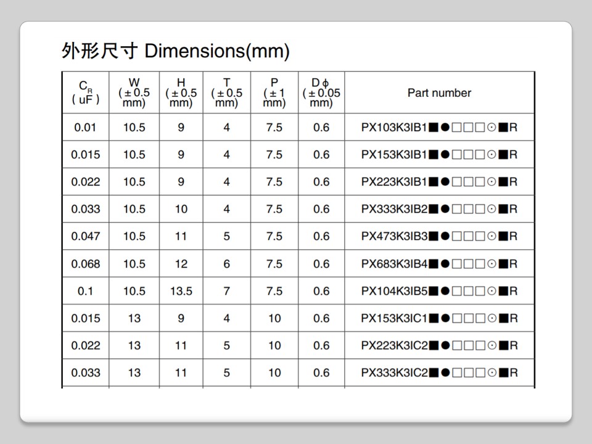The image size is (592, 444).
Task: Click the P (±1 mm) header cell
Action: (274, 92)
